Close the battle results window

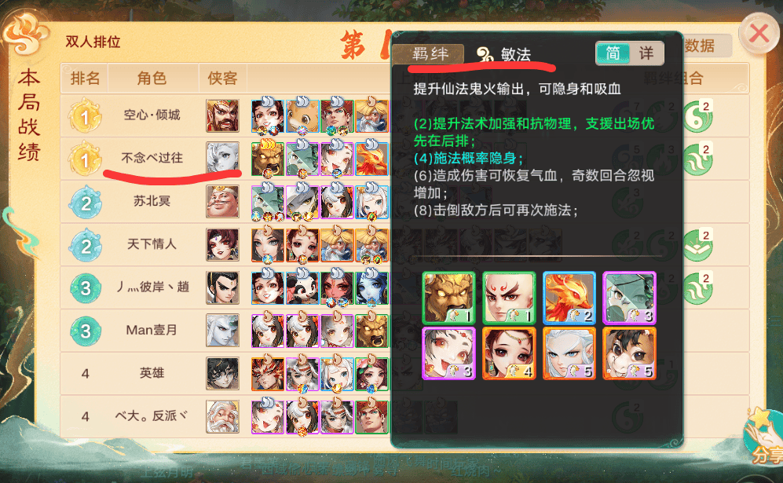click(x=759, y=34)
